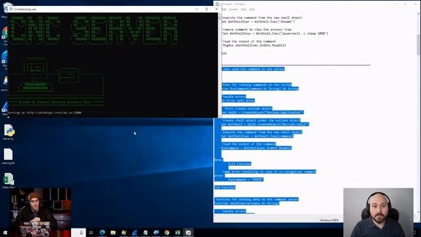The width and height of the screenshot is (421, 237).
Task: Click 'Serving on http://desktop1...' line in console
Action: coord(45,113)
